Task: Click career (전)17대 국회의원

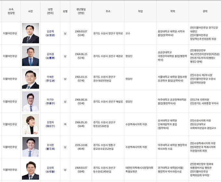Action: (x=200, y=99)
